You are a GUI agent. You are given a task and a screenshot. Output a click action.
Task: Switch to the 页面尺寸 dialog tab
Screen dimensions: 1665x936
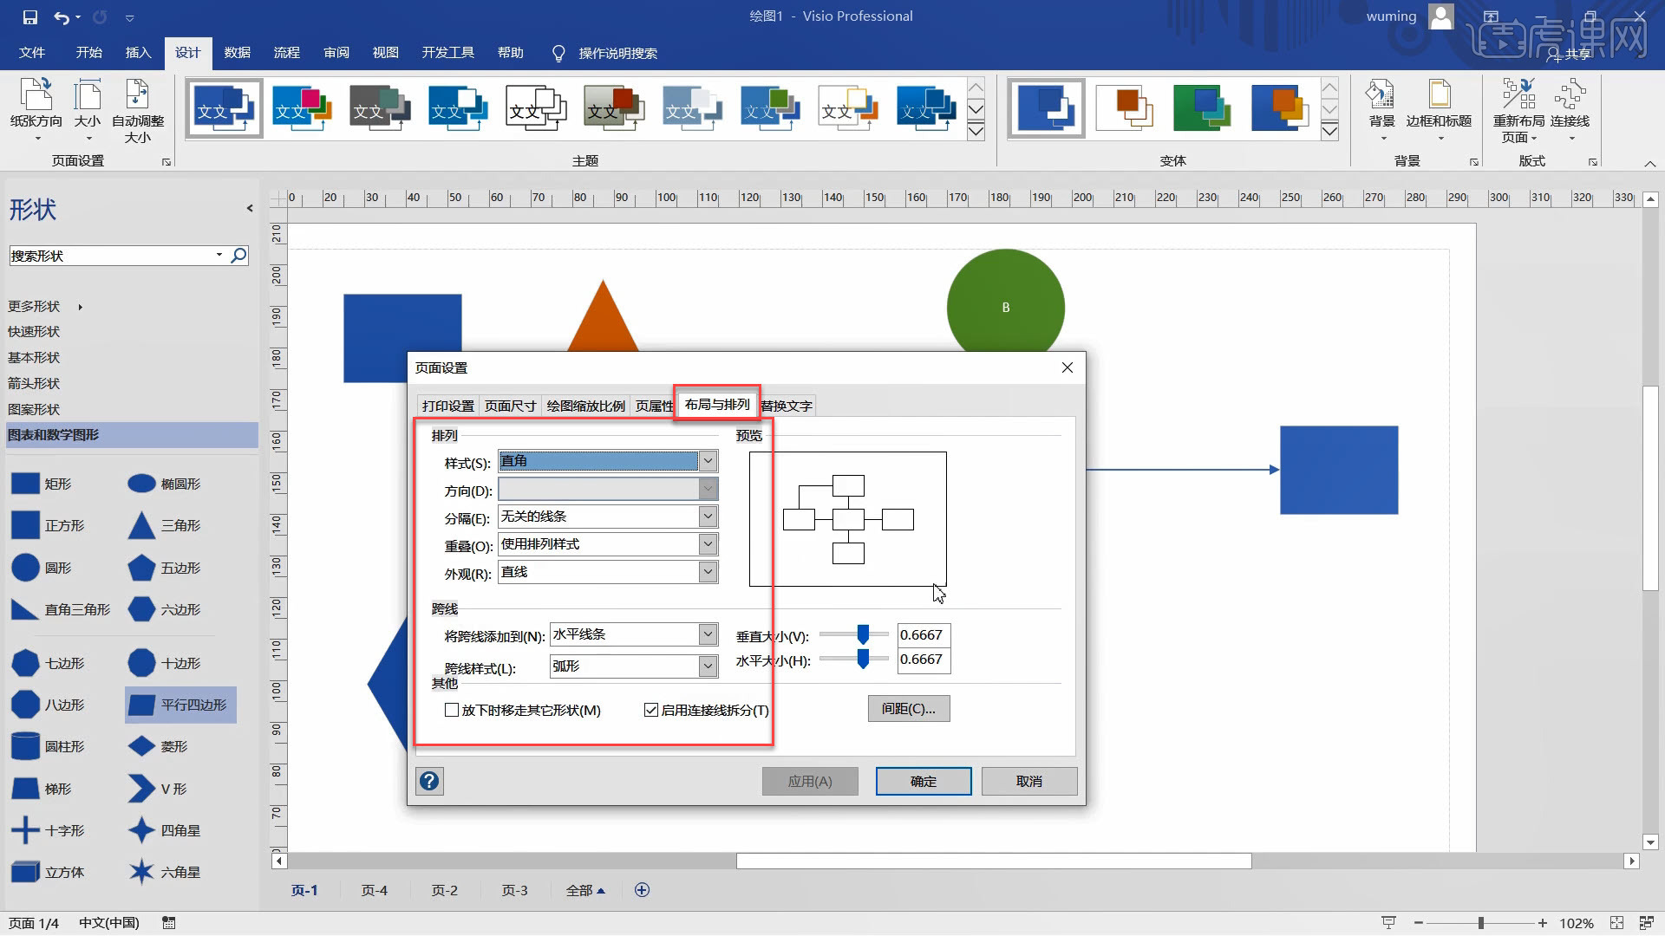(x=510, y=406)
